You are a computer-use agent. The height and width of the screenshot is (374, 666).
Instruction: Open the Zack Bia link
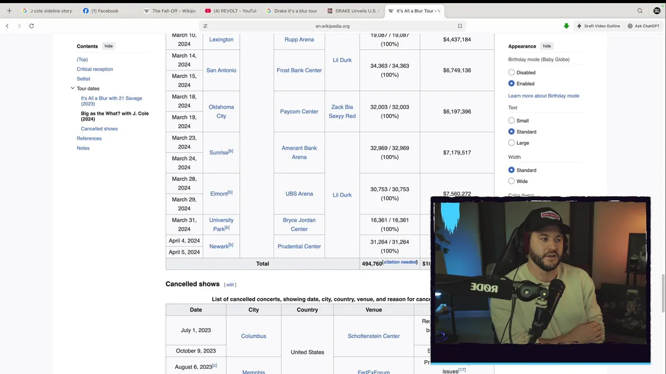(342, 107)
